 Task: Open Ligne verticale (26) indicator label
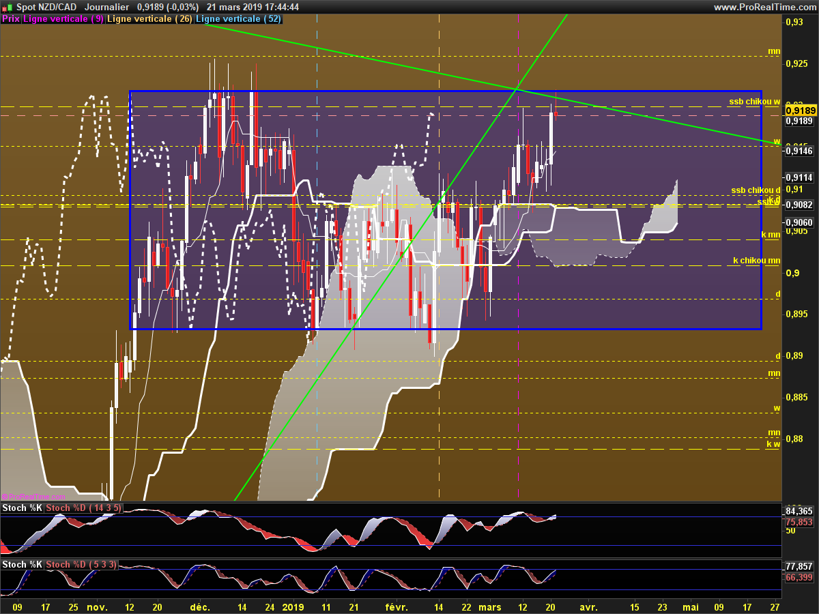(x=151, y=19)
